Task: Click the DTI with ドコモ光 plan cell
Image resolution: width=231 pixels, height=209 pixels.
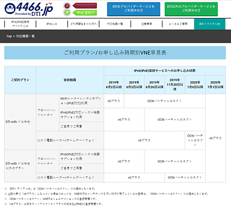Action: (20, 122)
